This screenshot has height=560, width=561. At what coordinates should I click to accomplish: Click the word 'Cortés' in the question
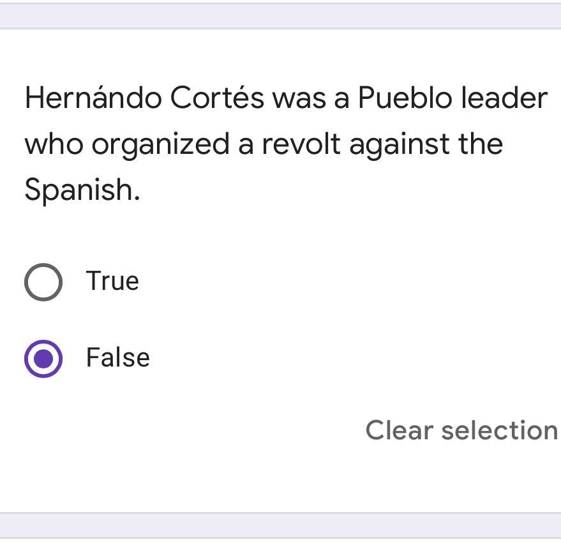tap(216, 98)
